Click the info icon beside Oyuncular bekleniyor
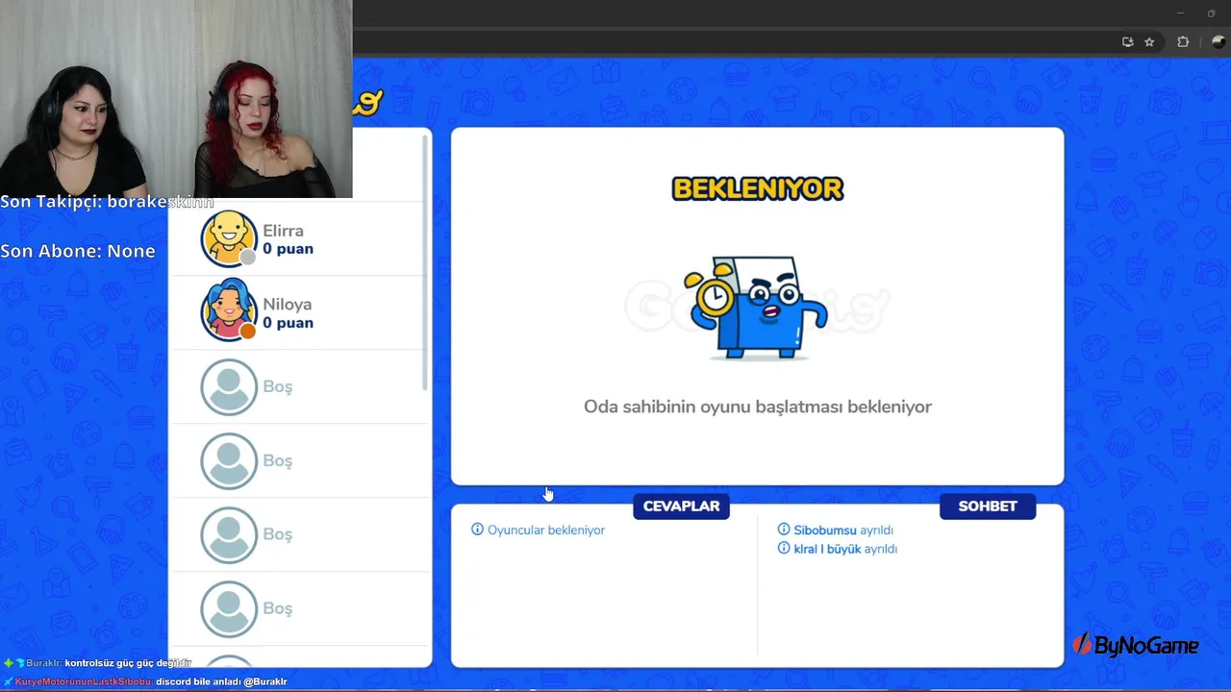Viewport: 1231px width, 692px height. click(x=477, y=530)
